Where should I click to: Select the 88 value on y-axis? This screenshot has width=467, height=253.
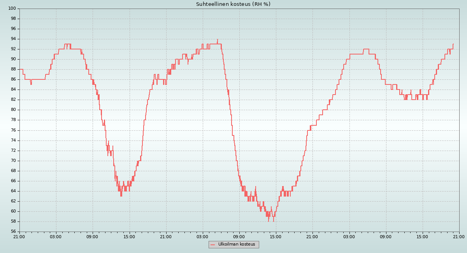[13, 69]
